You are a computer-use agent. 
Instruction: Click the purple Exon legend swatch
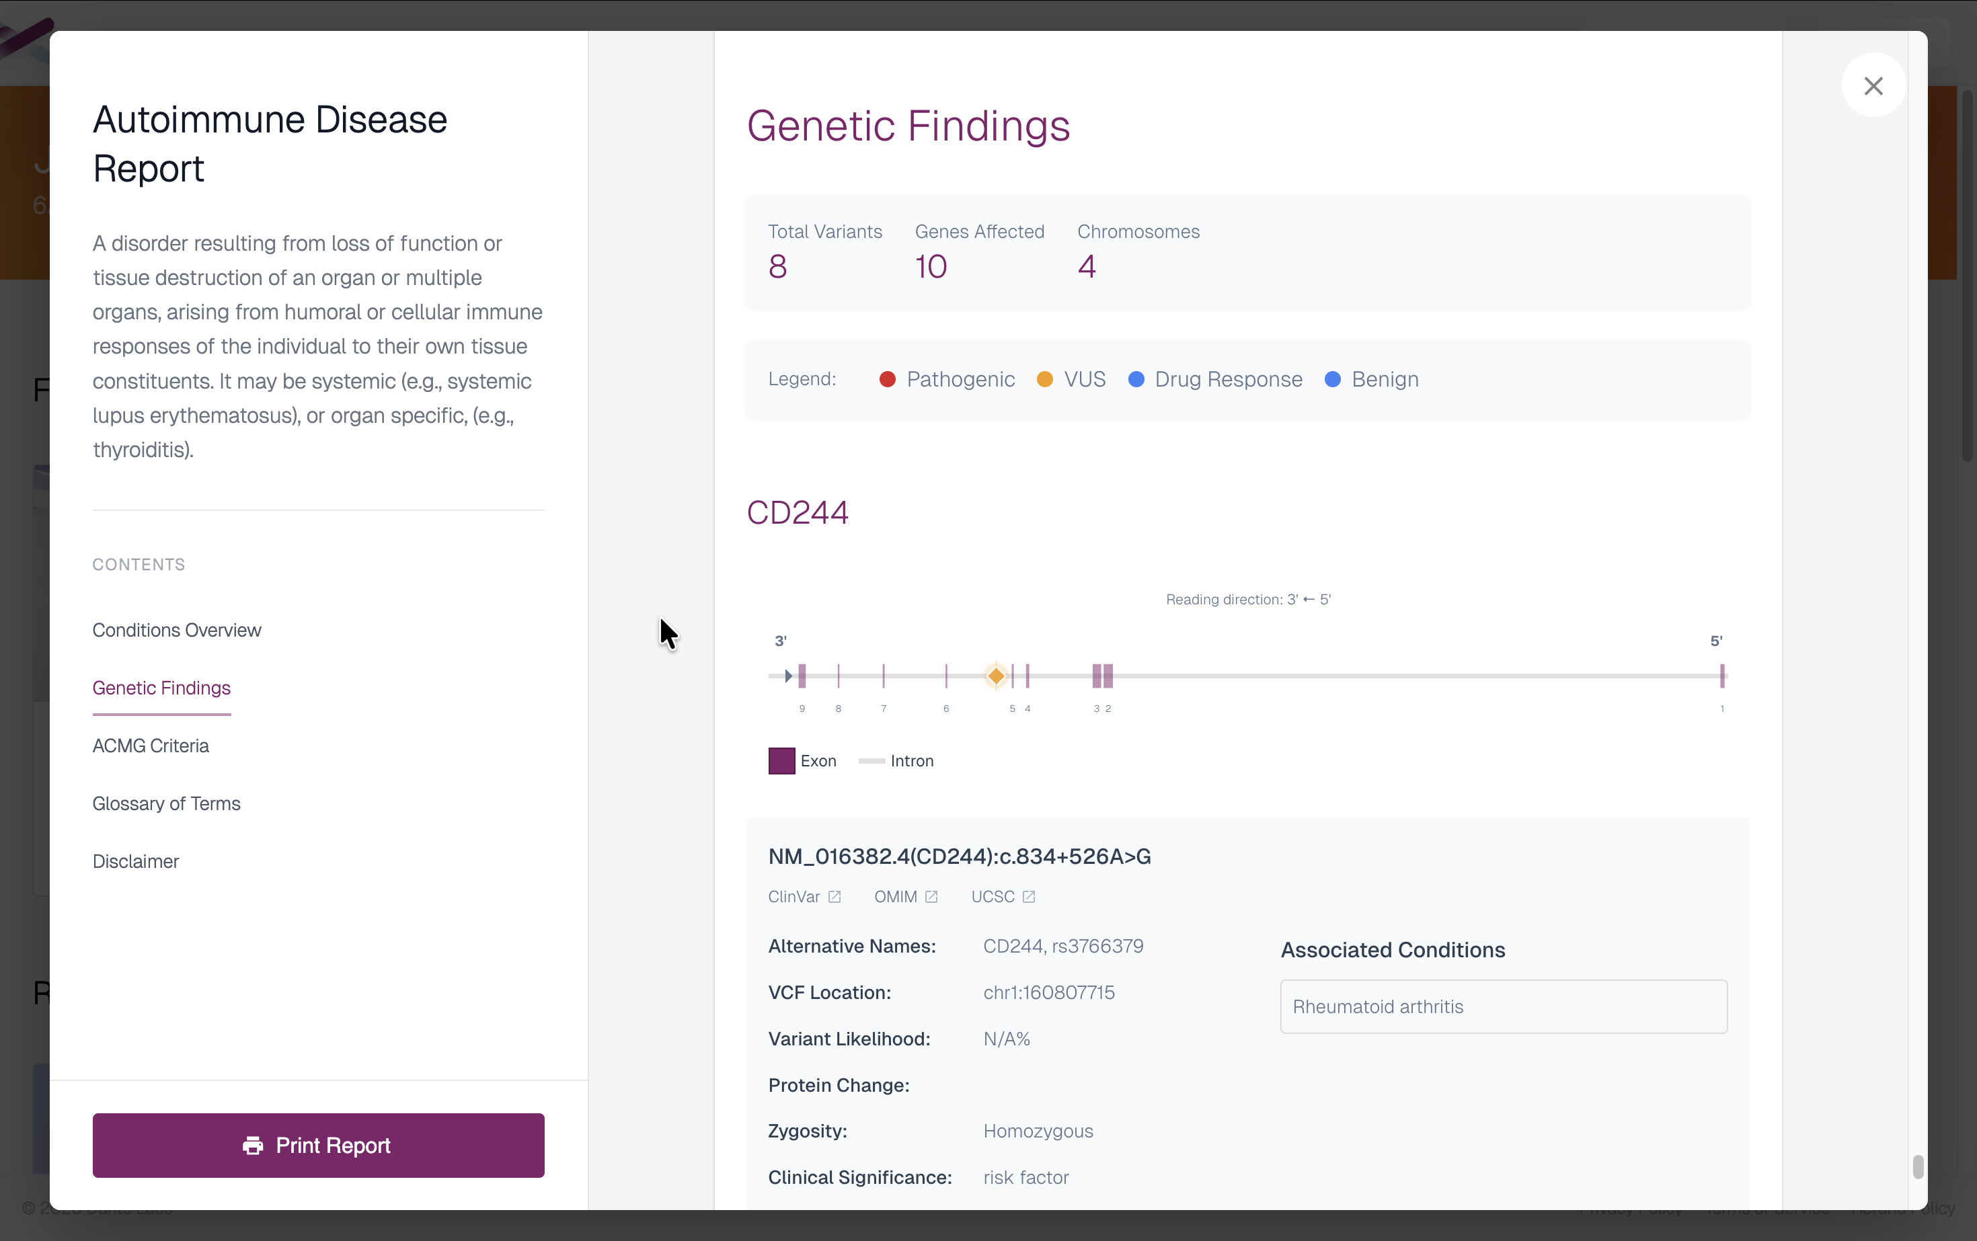pyautogui.click(x=781, y=760)
